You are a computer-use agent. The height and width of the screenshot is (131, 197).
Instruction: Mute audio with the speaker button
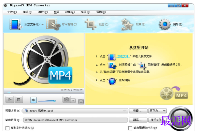(x=34, y=100)
